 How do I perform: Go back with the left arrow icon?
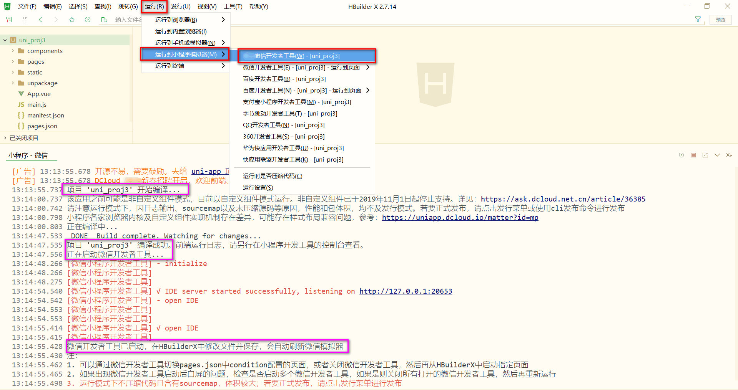tap(41, 20)
